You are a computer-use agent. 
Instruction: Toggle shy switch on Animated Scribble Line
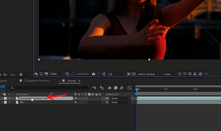coord(76,98)
